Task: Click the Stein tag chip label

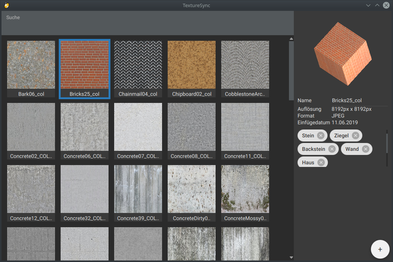Action: click(308, 135)
